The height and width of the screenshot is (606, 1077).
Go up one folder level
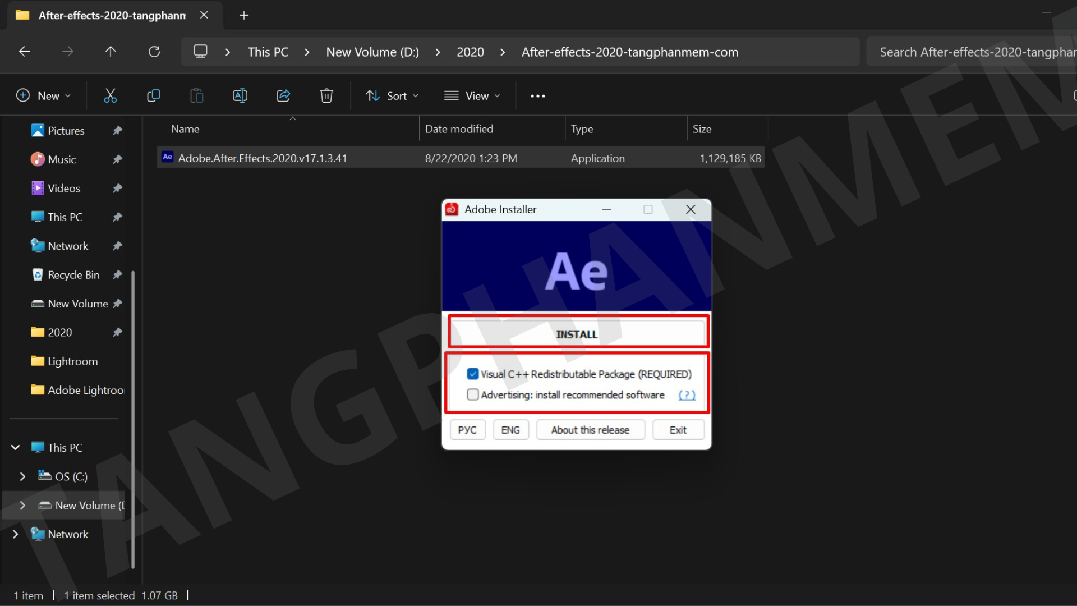tap(111, 52)
